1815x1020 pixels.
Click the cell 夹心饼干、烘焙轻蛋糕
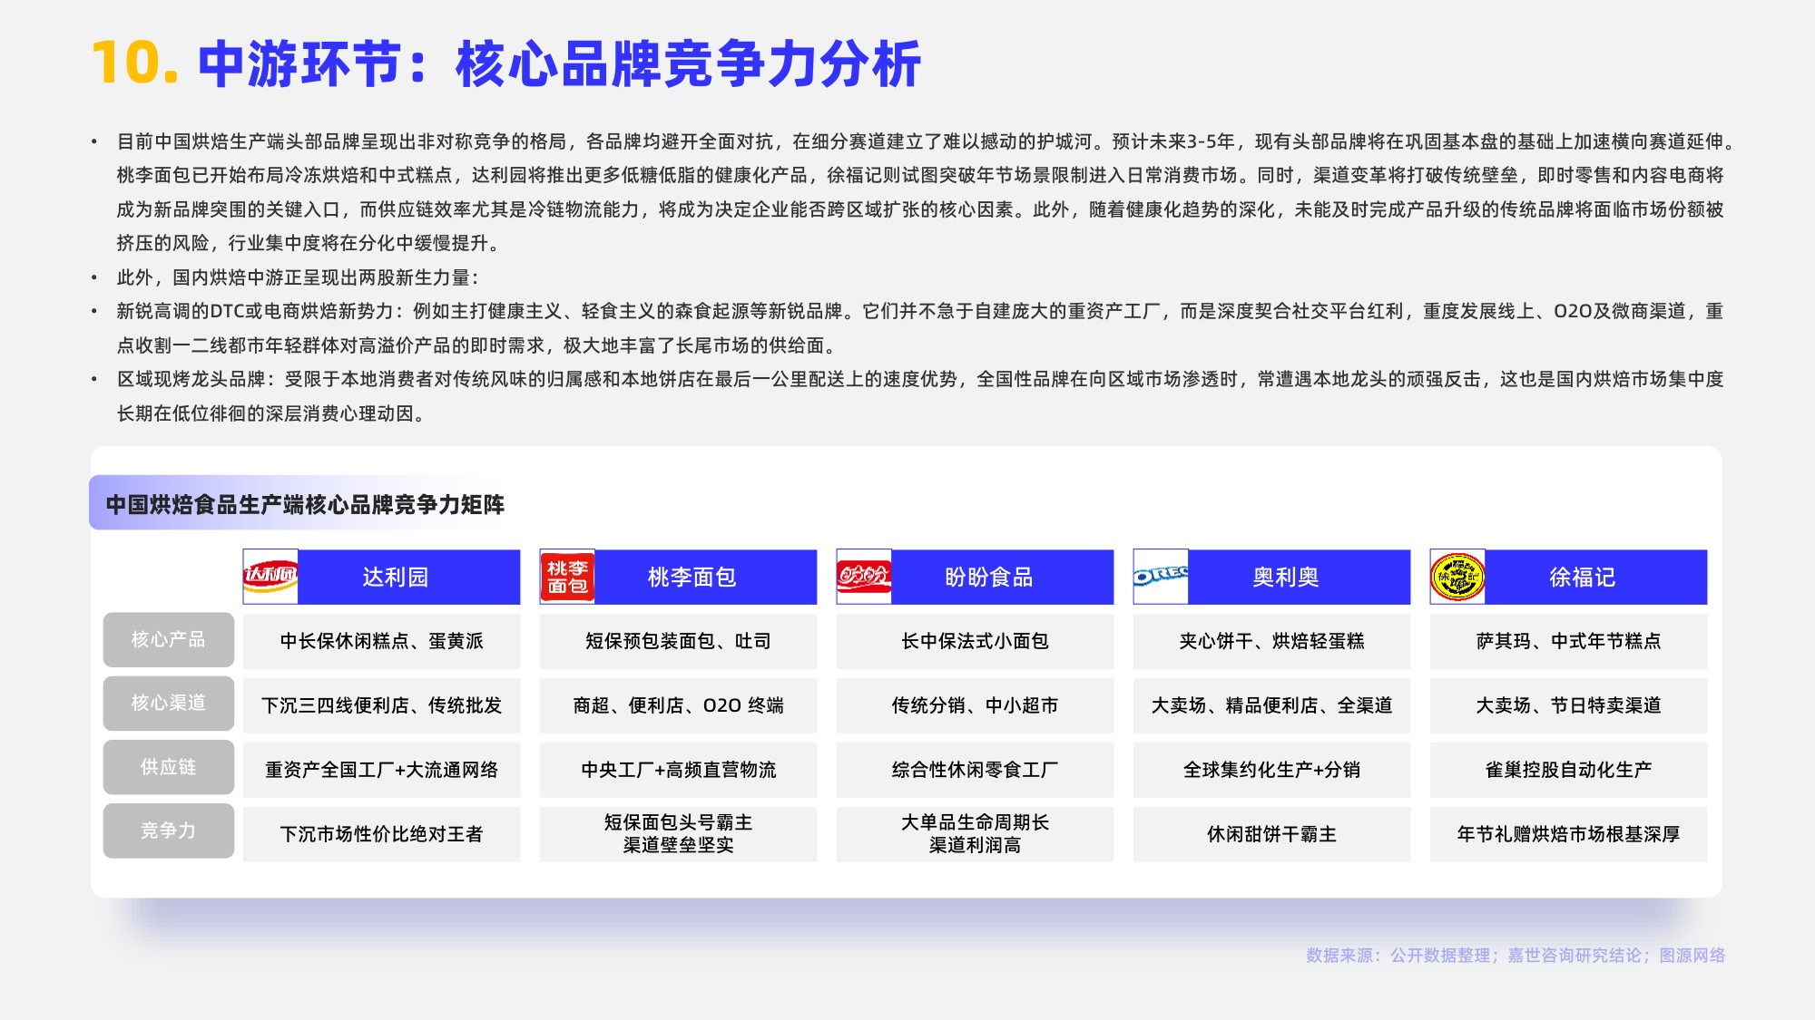(1271, 641)
